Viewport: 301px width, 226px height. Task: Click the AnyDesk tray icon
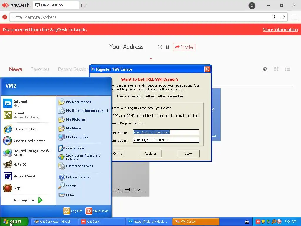258,222
